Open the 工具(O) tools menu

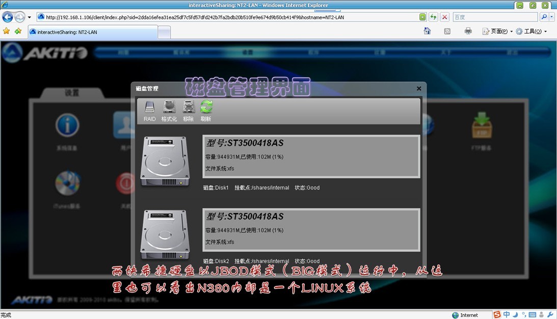pos(531,31)
